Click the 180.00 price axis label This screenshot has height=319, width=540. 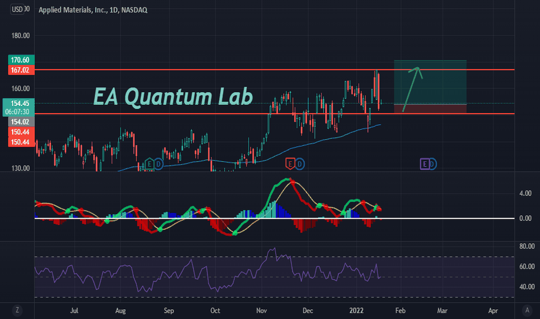point(20,36)
